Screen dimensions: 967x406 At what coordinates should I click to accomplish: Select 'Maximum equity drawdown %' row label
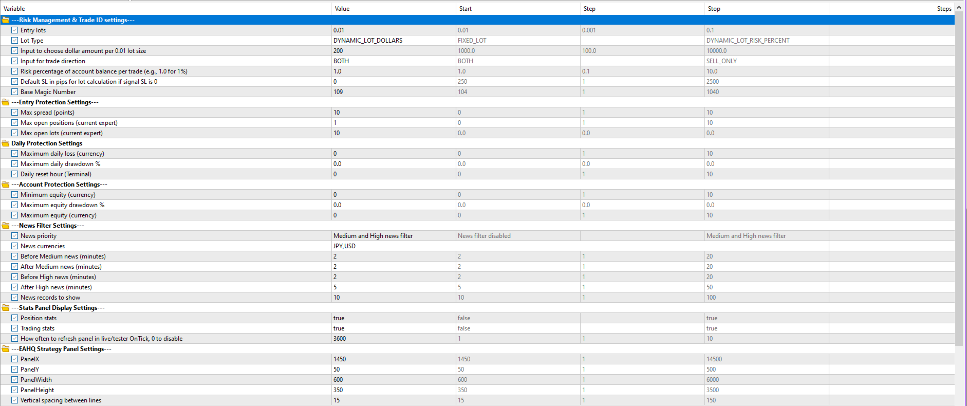(62, 205)
